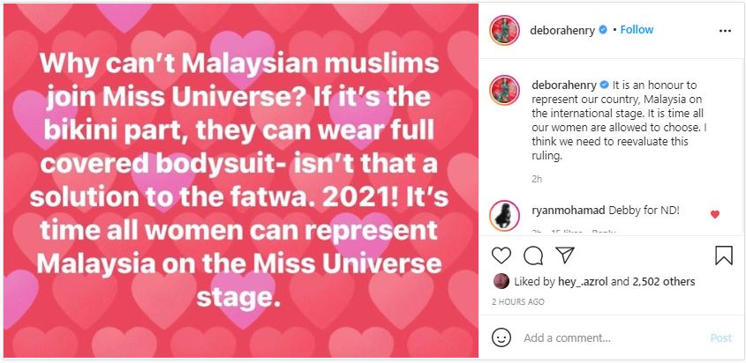Click the verified badge next to the header deborahenry username

[603, 30]
